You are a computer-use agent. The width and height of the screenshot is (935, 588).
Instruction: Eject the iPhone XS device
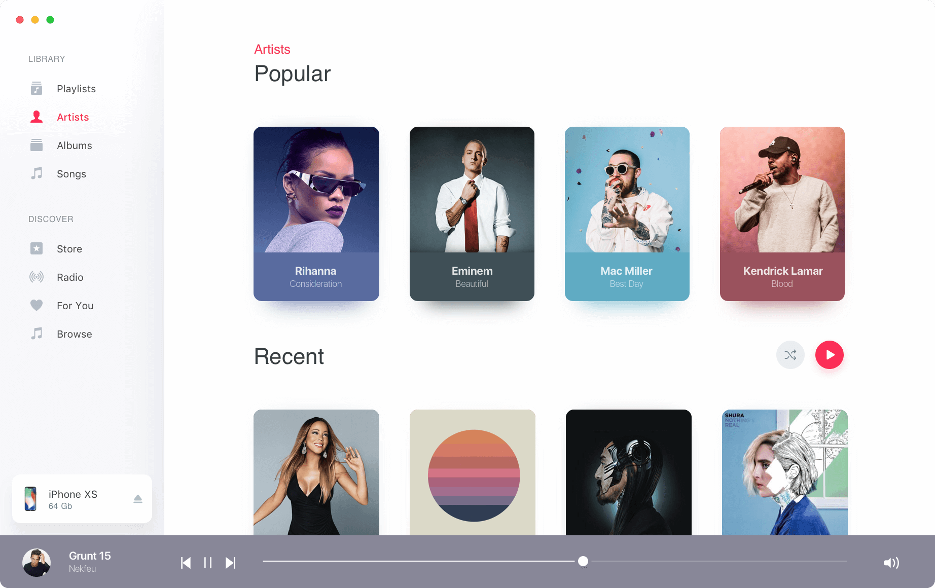tap(138, 499)
